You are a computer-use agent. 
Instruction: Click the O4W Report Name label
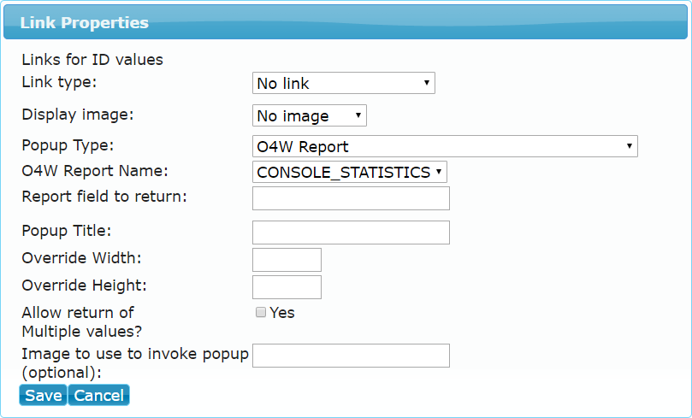[x=95, y=171]
